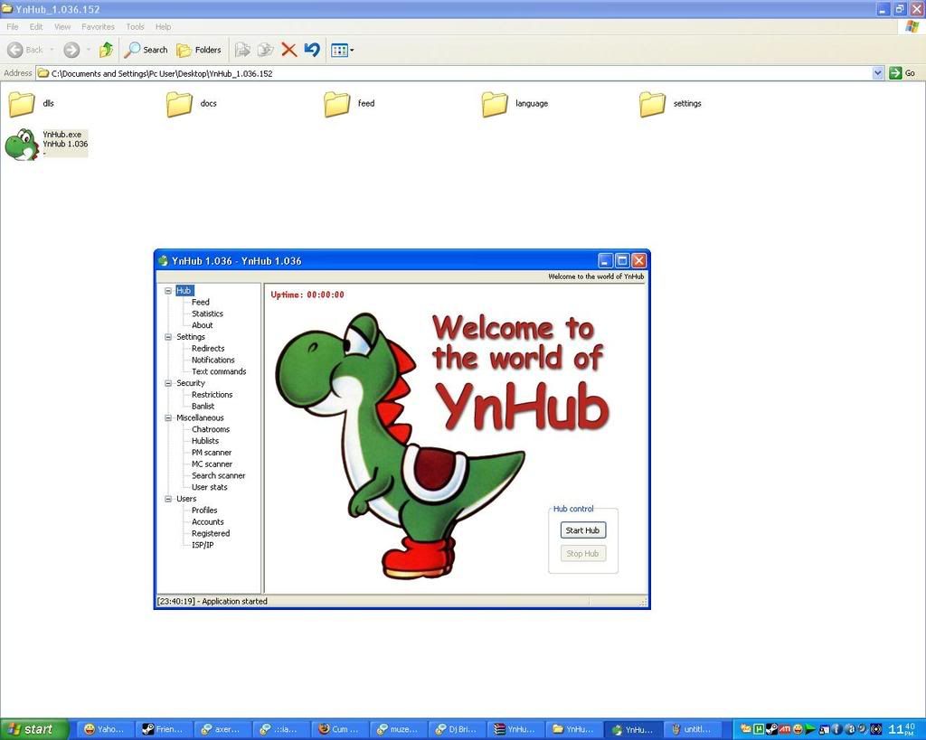The image size is (926, 740).
Task: Select the YnHub.exe Yoshi icon
Action: click(22, 144)
